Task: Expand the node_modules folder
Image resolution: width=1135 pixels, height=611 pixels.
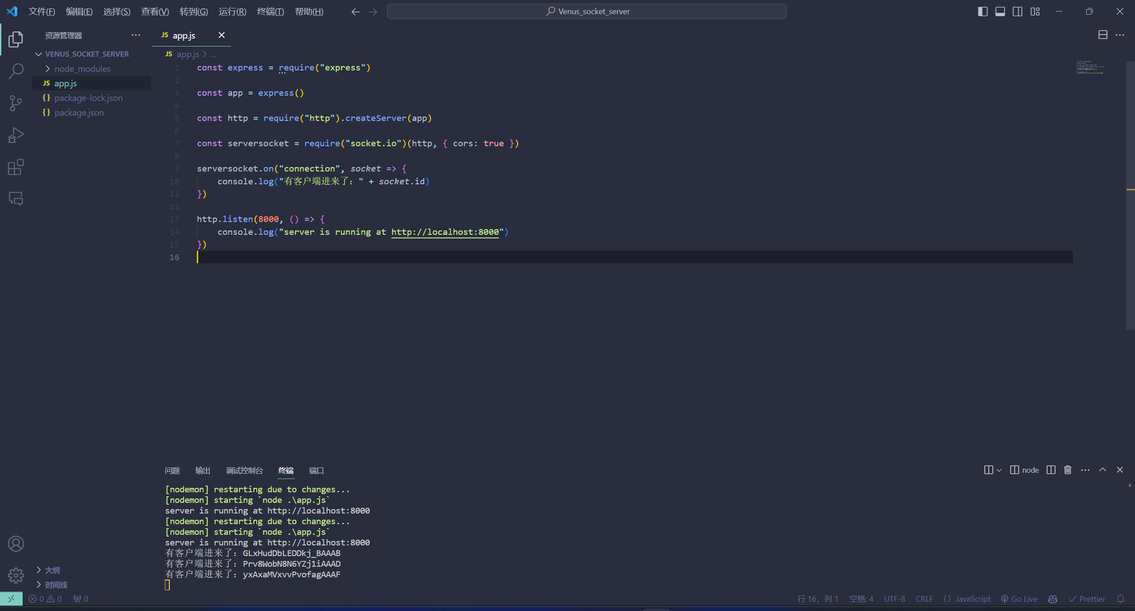Action: pyautogui.click(x=82, y=69)
